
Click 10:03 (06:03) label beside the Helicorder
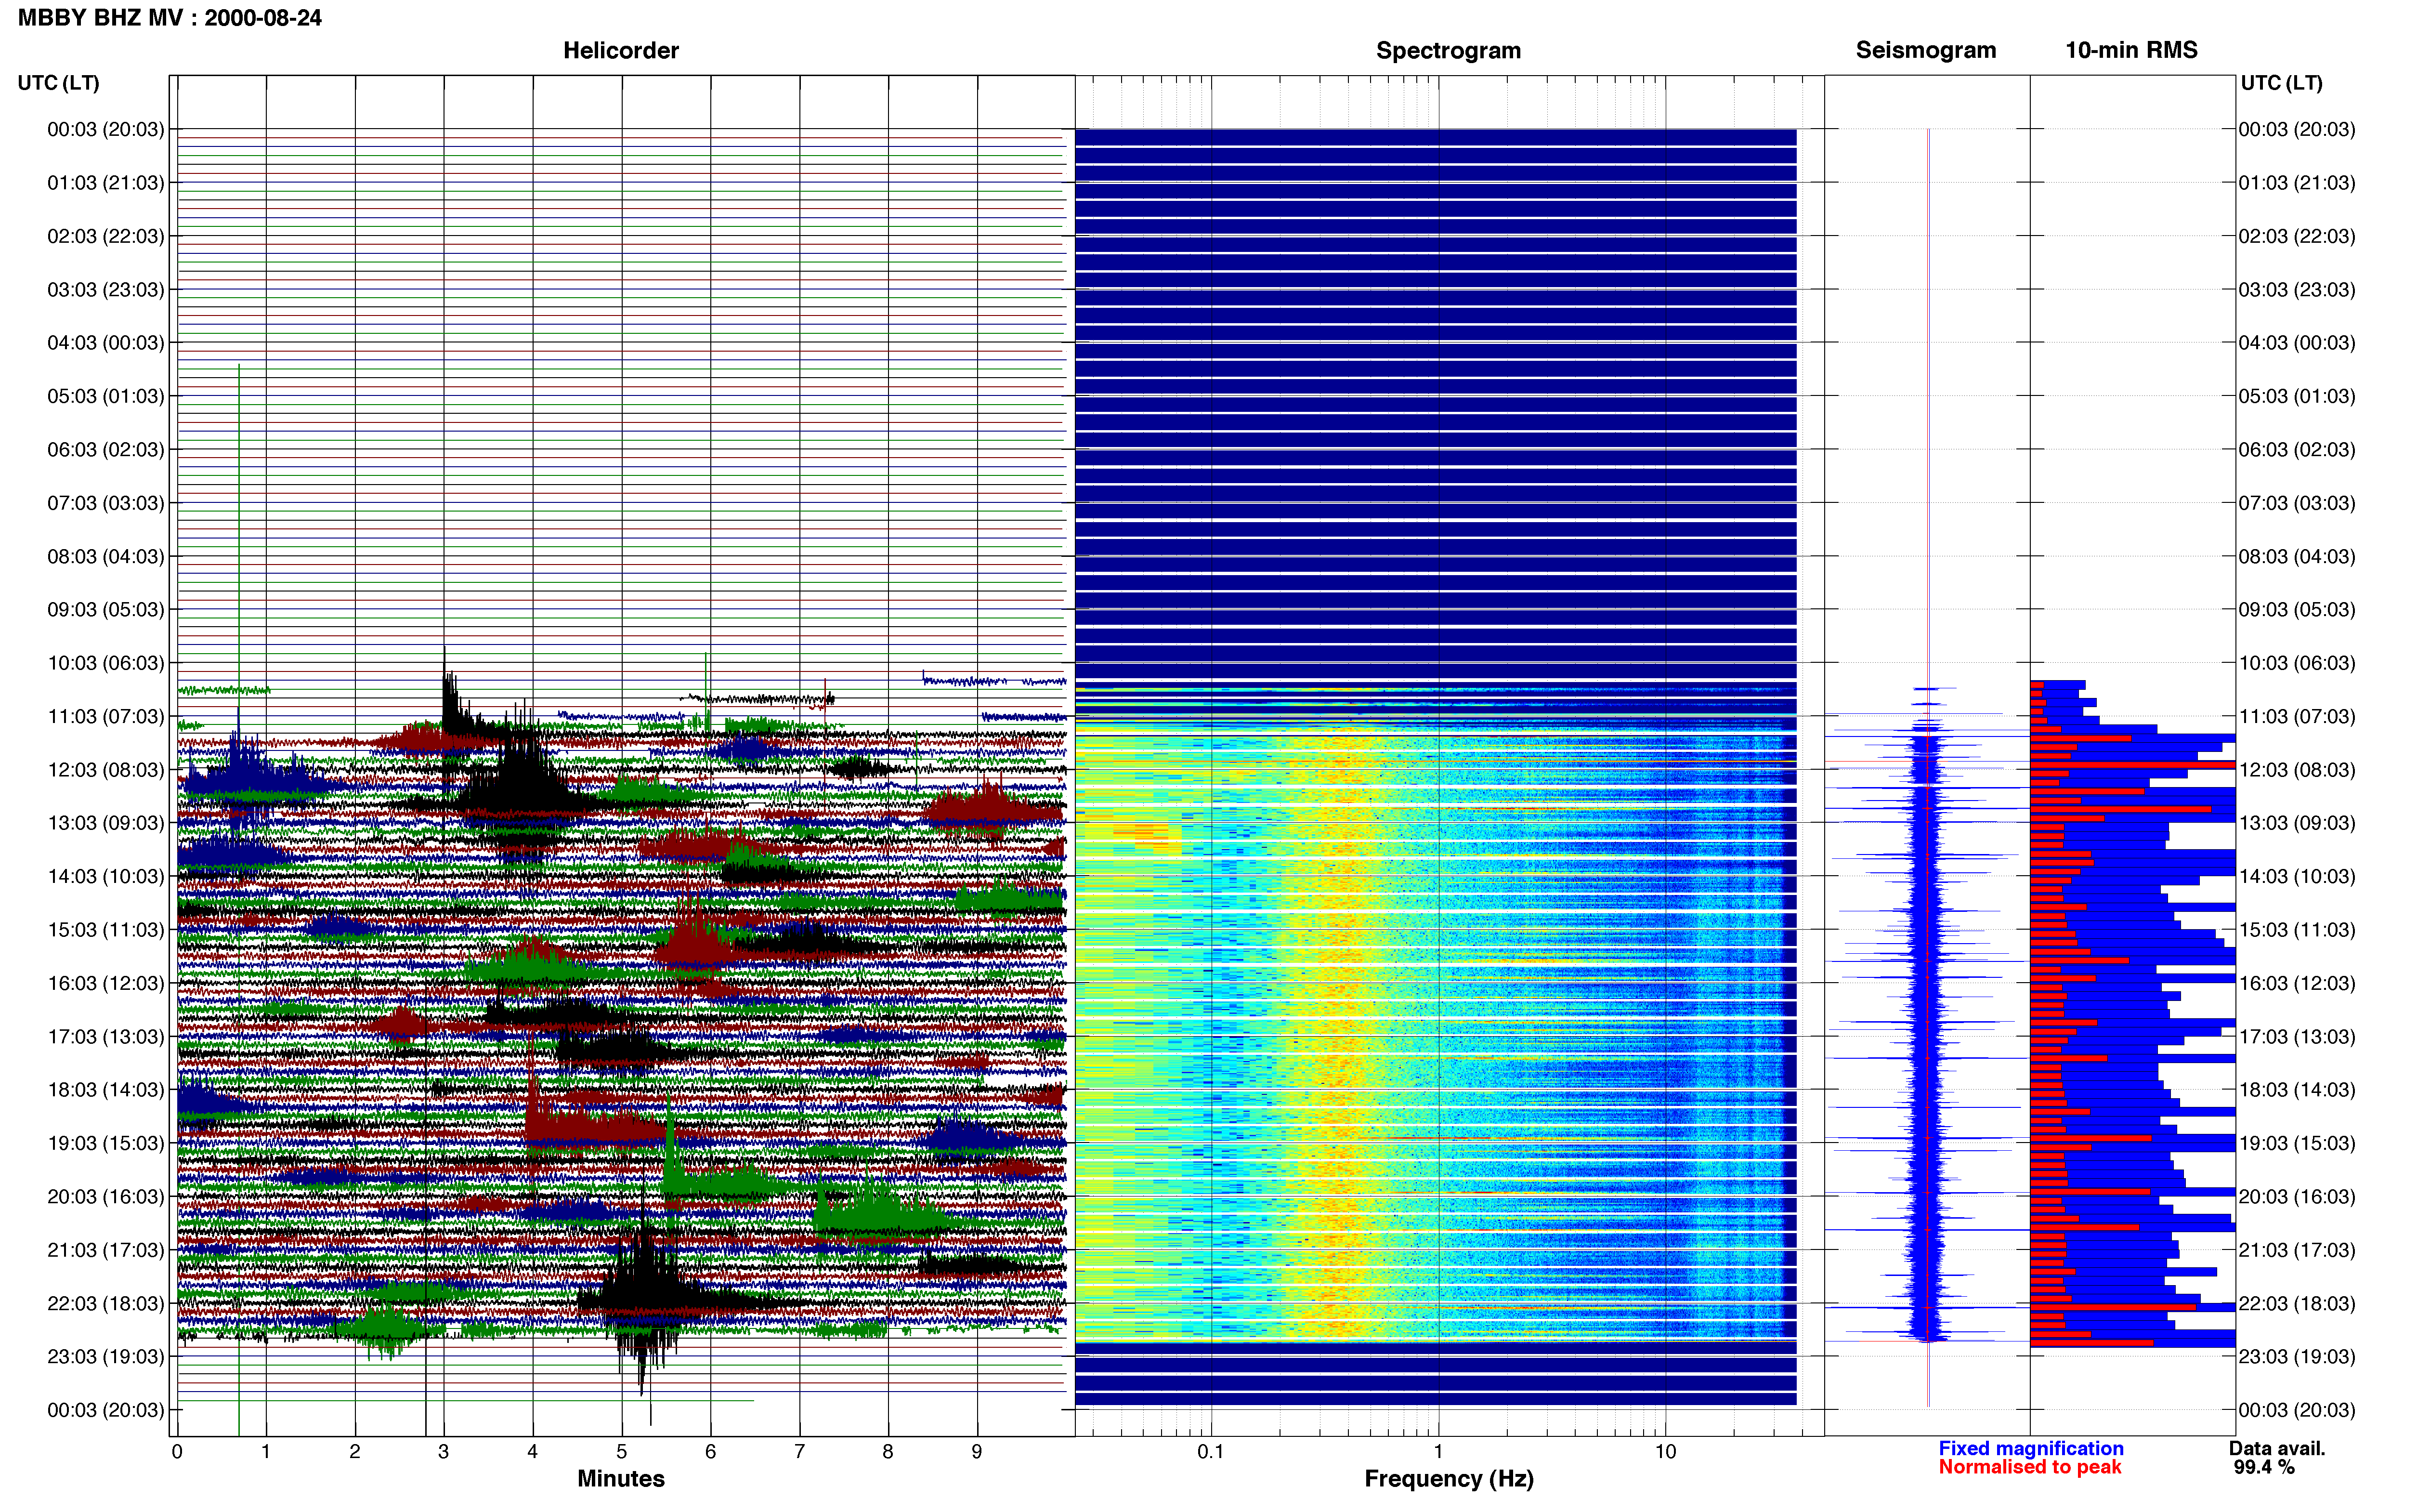tap(106, 663)
